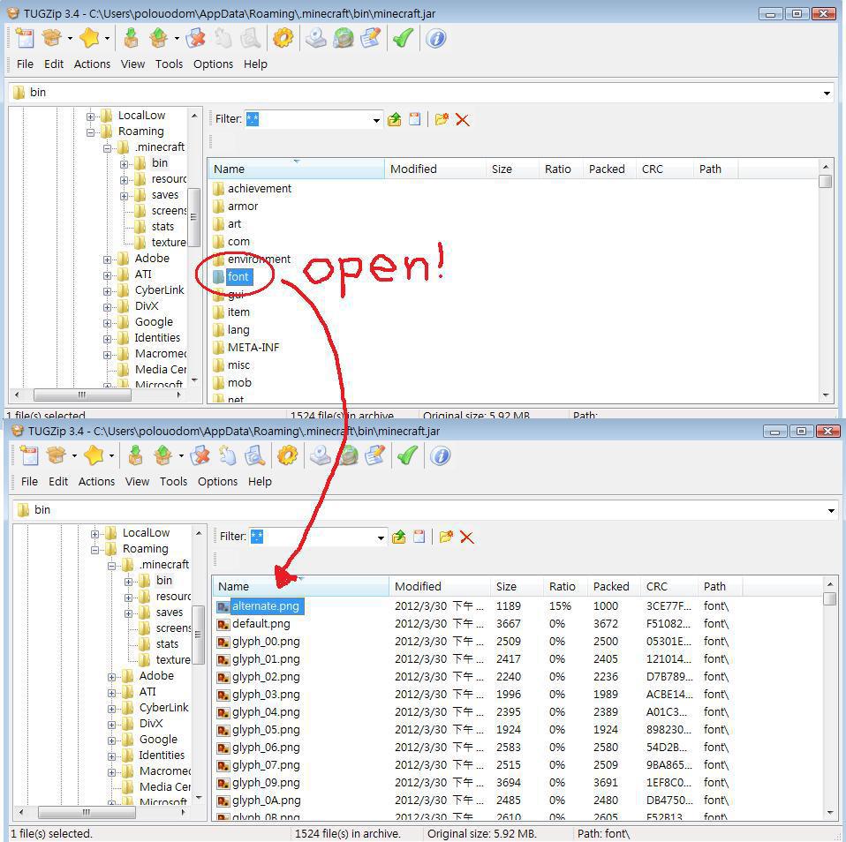Click bottom window file list vertical scrollbar thumb
Viewport: 846px width, 842px height.
(x=830, y=598)
